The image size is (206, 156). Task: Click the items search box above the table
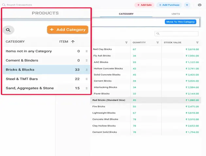point(177,33)
